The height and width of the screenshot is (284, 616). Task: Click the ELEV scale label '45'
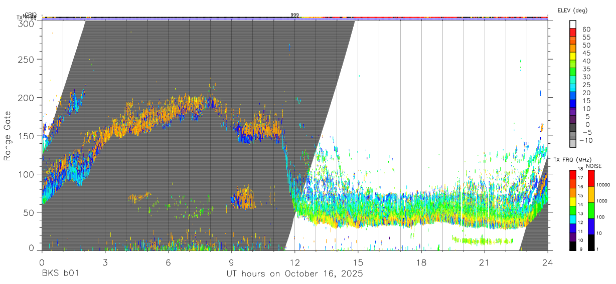[x=586, y=53]
